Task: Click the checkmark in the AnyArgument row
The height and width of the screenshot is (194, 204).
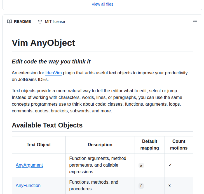Action: 170,165
